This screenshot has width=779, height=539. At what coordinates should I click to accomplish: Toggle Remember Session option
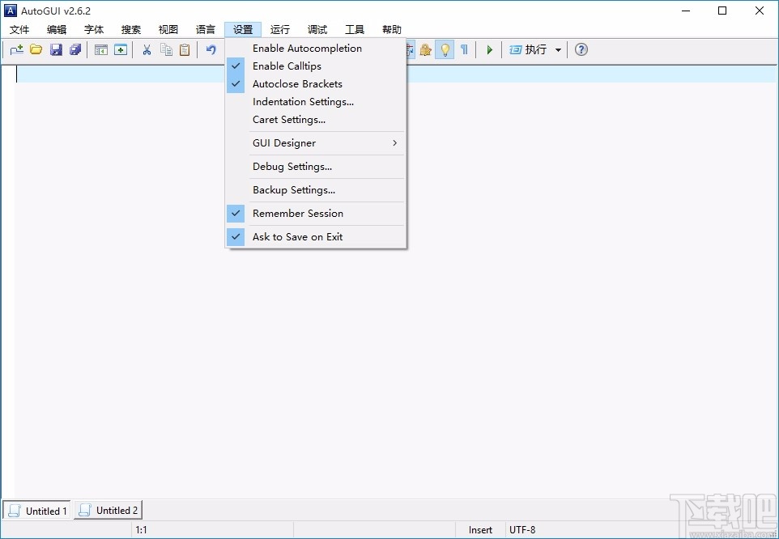click(x=298, y=213)
